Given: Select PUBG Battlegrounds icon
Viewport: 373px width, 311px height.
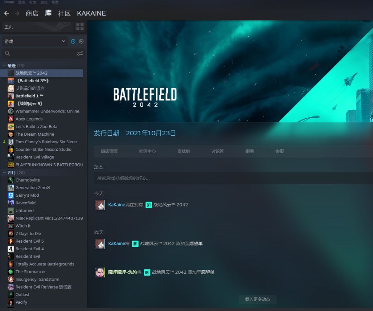Looking at the screenshot, I should (x=11, y=165).
